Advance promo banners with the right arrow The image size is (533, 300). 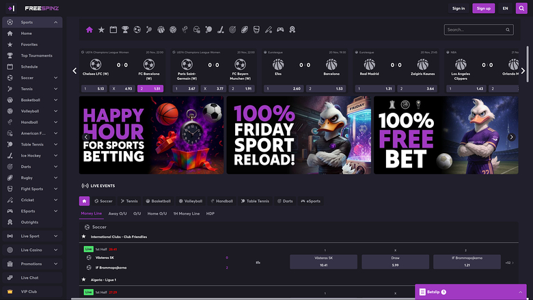point(511,137)
